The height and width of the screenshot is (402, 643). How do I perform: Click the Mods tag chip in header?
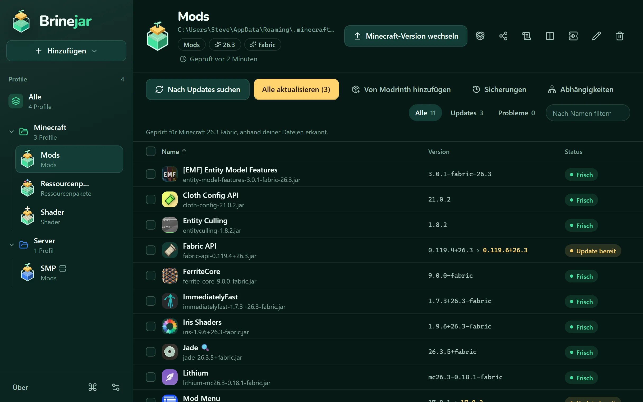[192, 44]
